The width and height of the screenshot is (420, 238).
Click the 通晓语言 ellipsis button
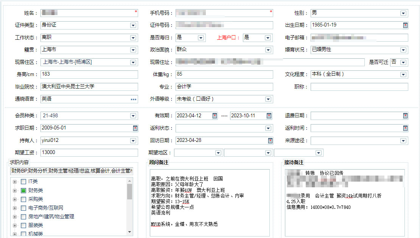134,99
